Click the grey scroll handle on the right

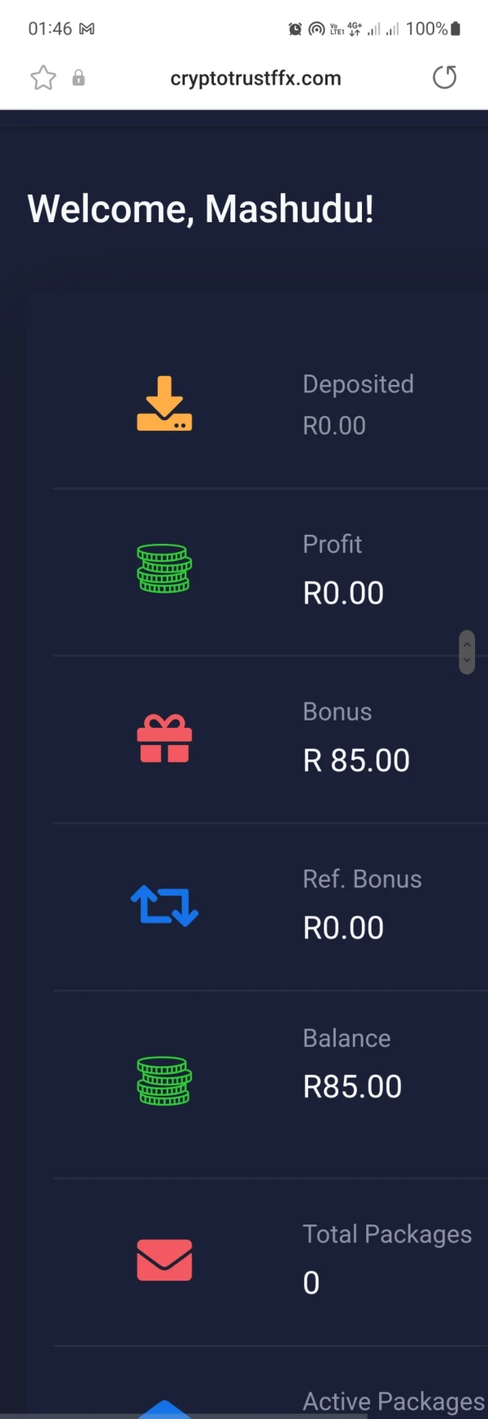467,652
